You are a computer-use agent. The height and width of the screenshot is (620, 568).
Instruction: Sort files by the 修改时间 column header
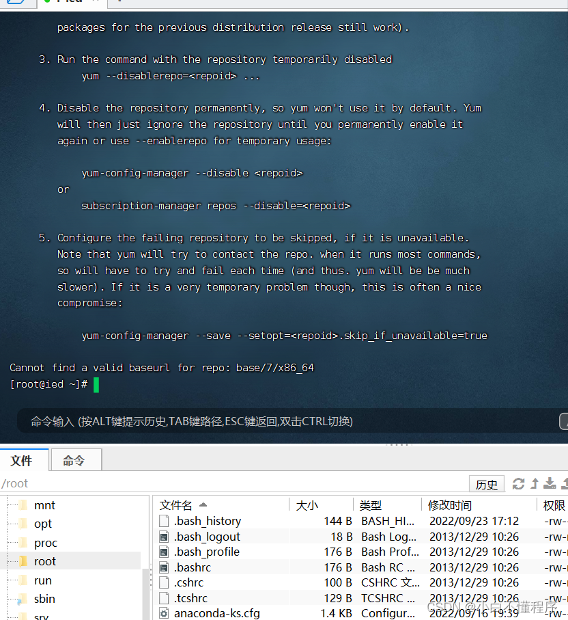click(x=450, y=505)
